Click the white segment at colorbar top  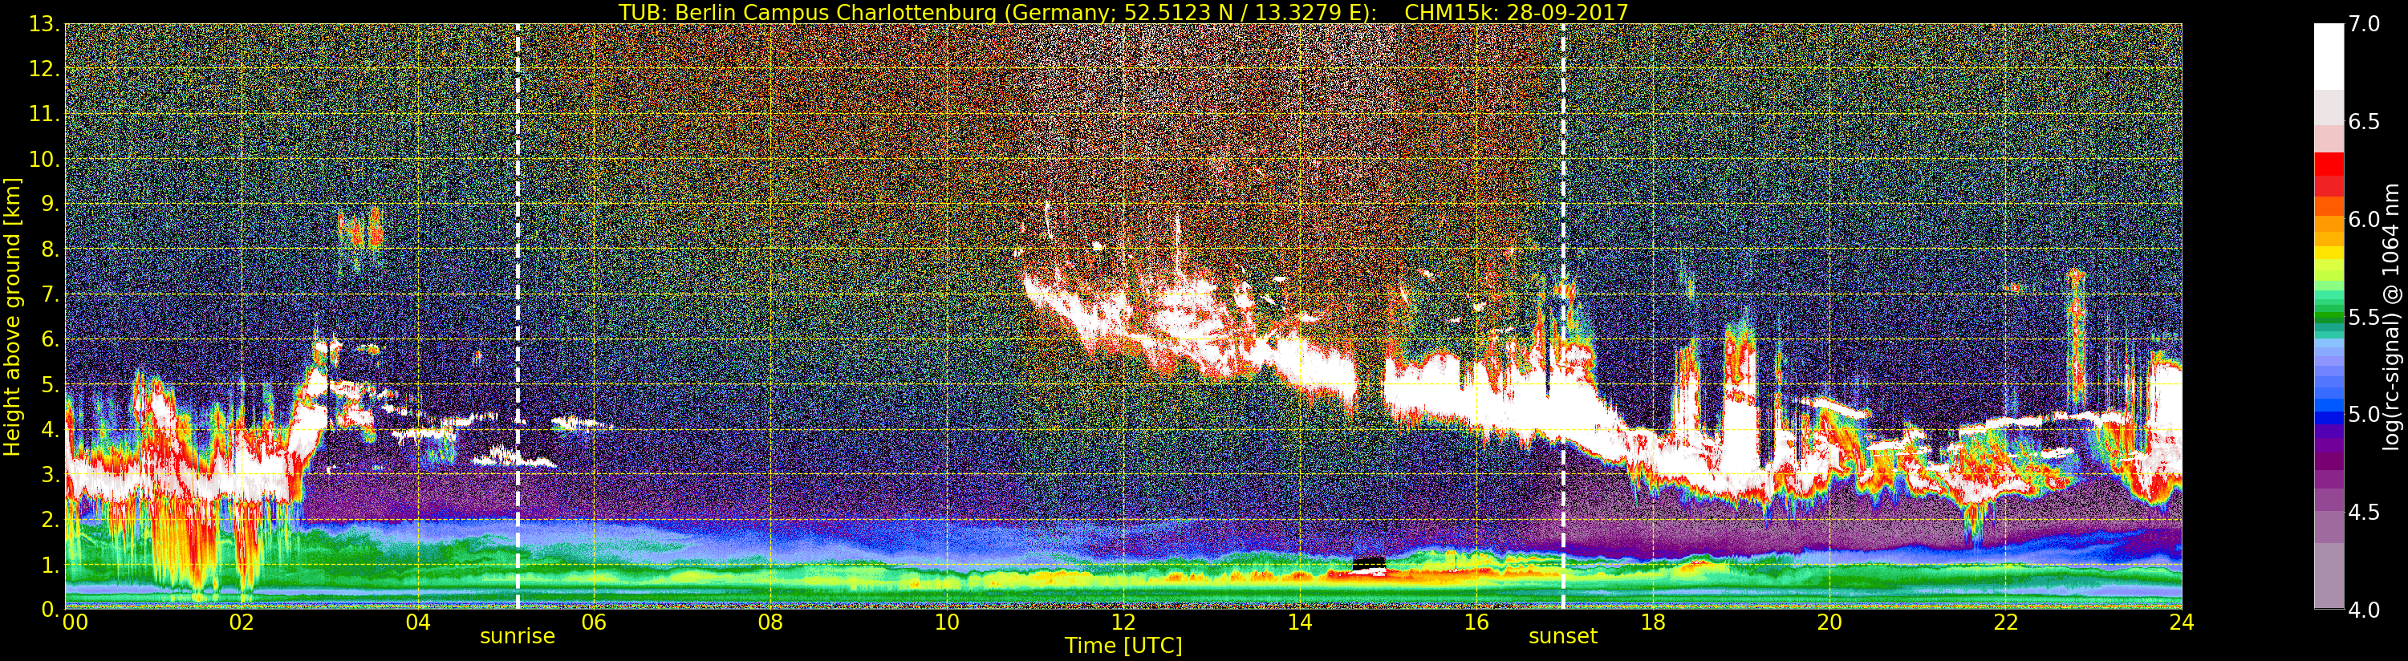2329,56
